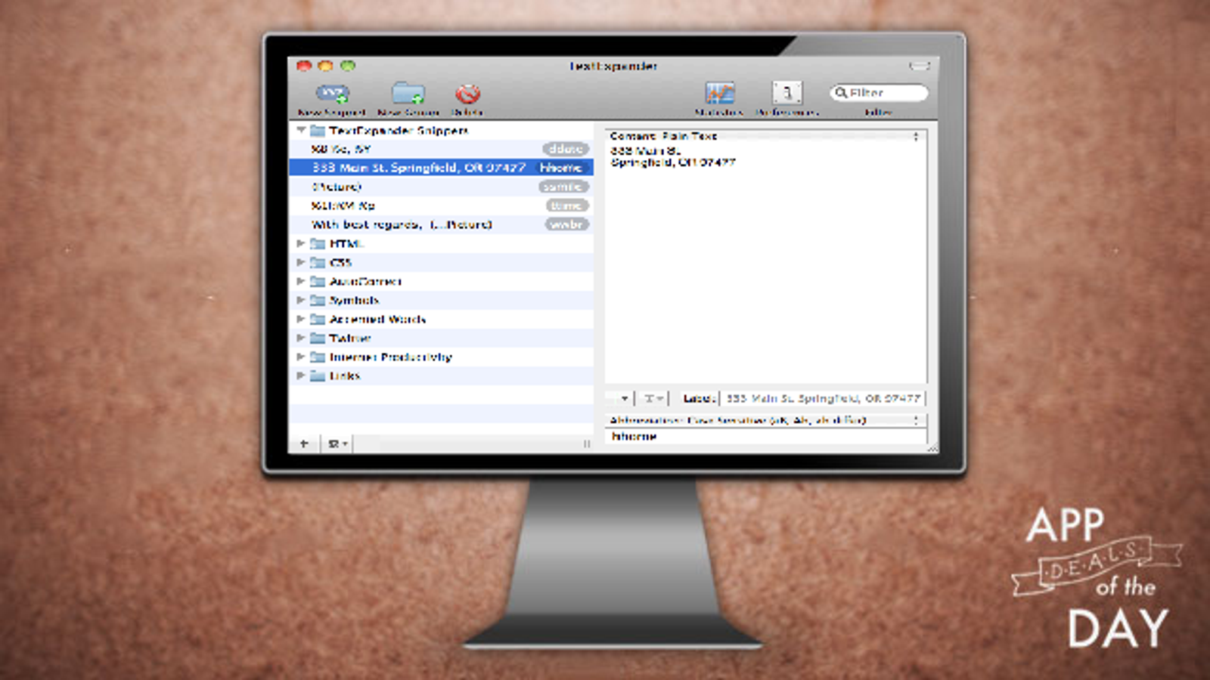Click the plus button below snippet list
The image size is (1210, 680).
tap(304, 444)
